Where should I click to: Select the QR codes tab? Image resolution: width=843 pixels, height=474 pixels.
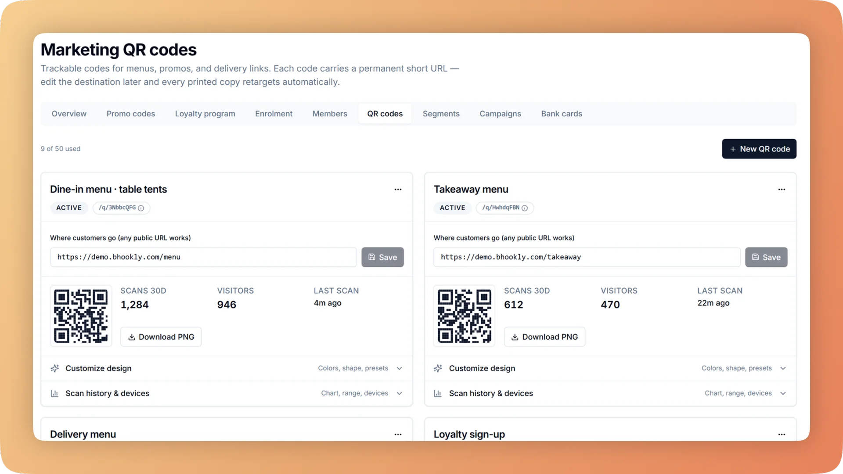tap(385, 114)
